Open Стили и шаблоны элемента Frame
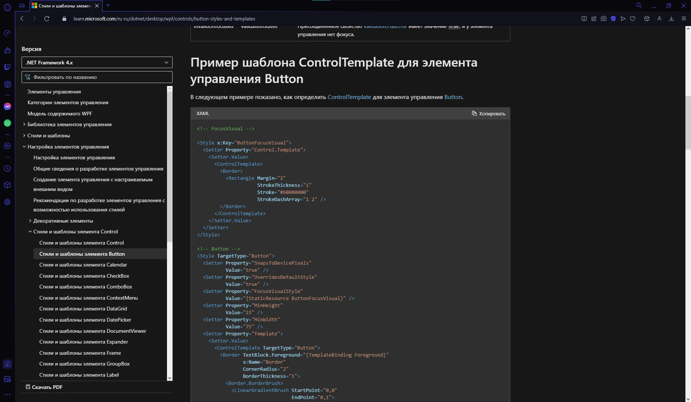Viewport: 691px width, 402px height. (x=80, y=353)
